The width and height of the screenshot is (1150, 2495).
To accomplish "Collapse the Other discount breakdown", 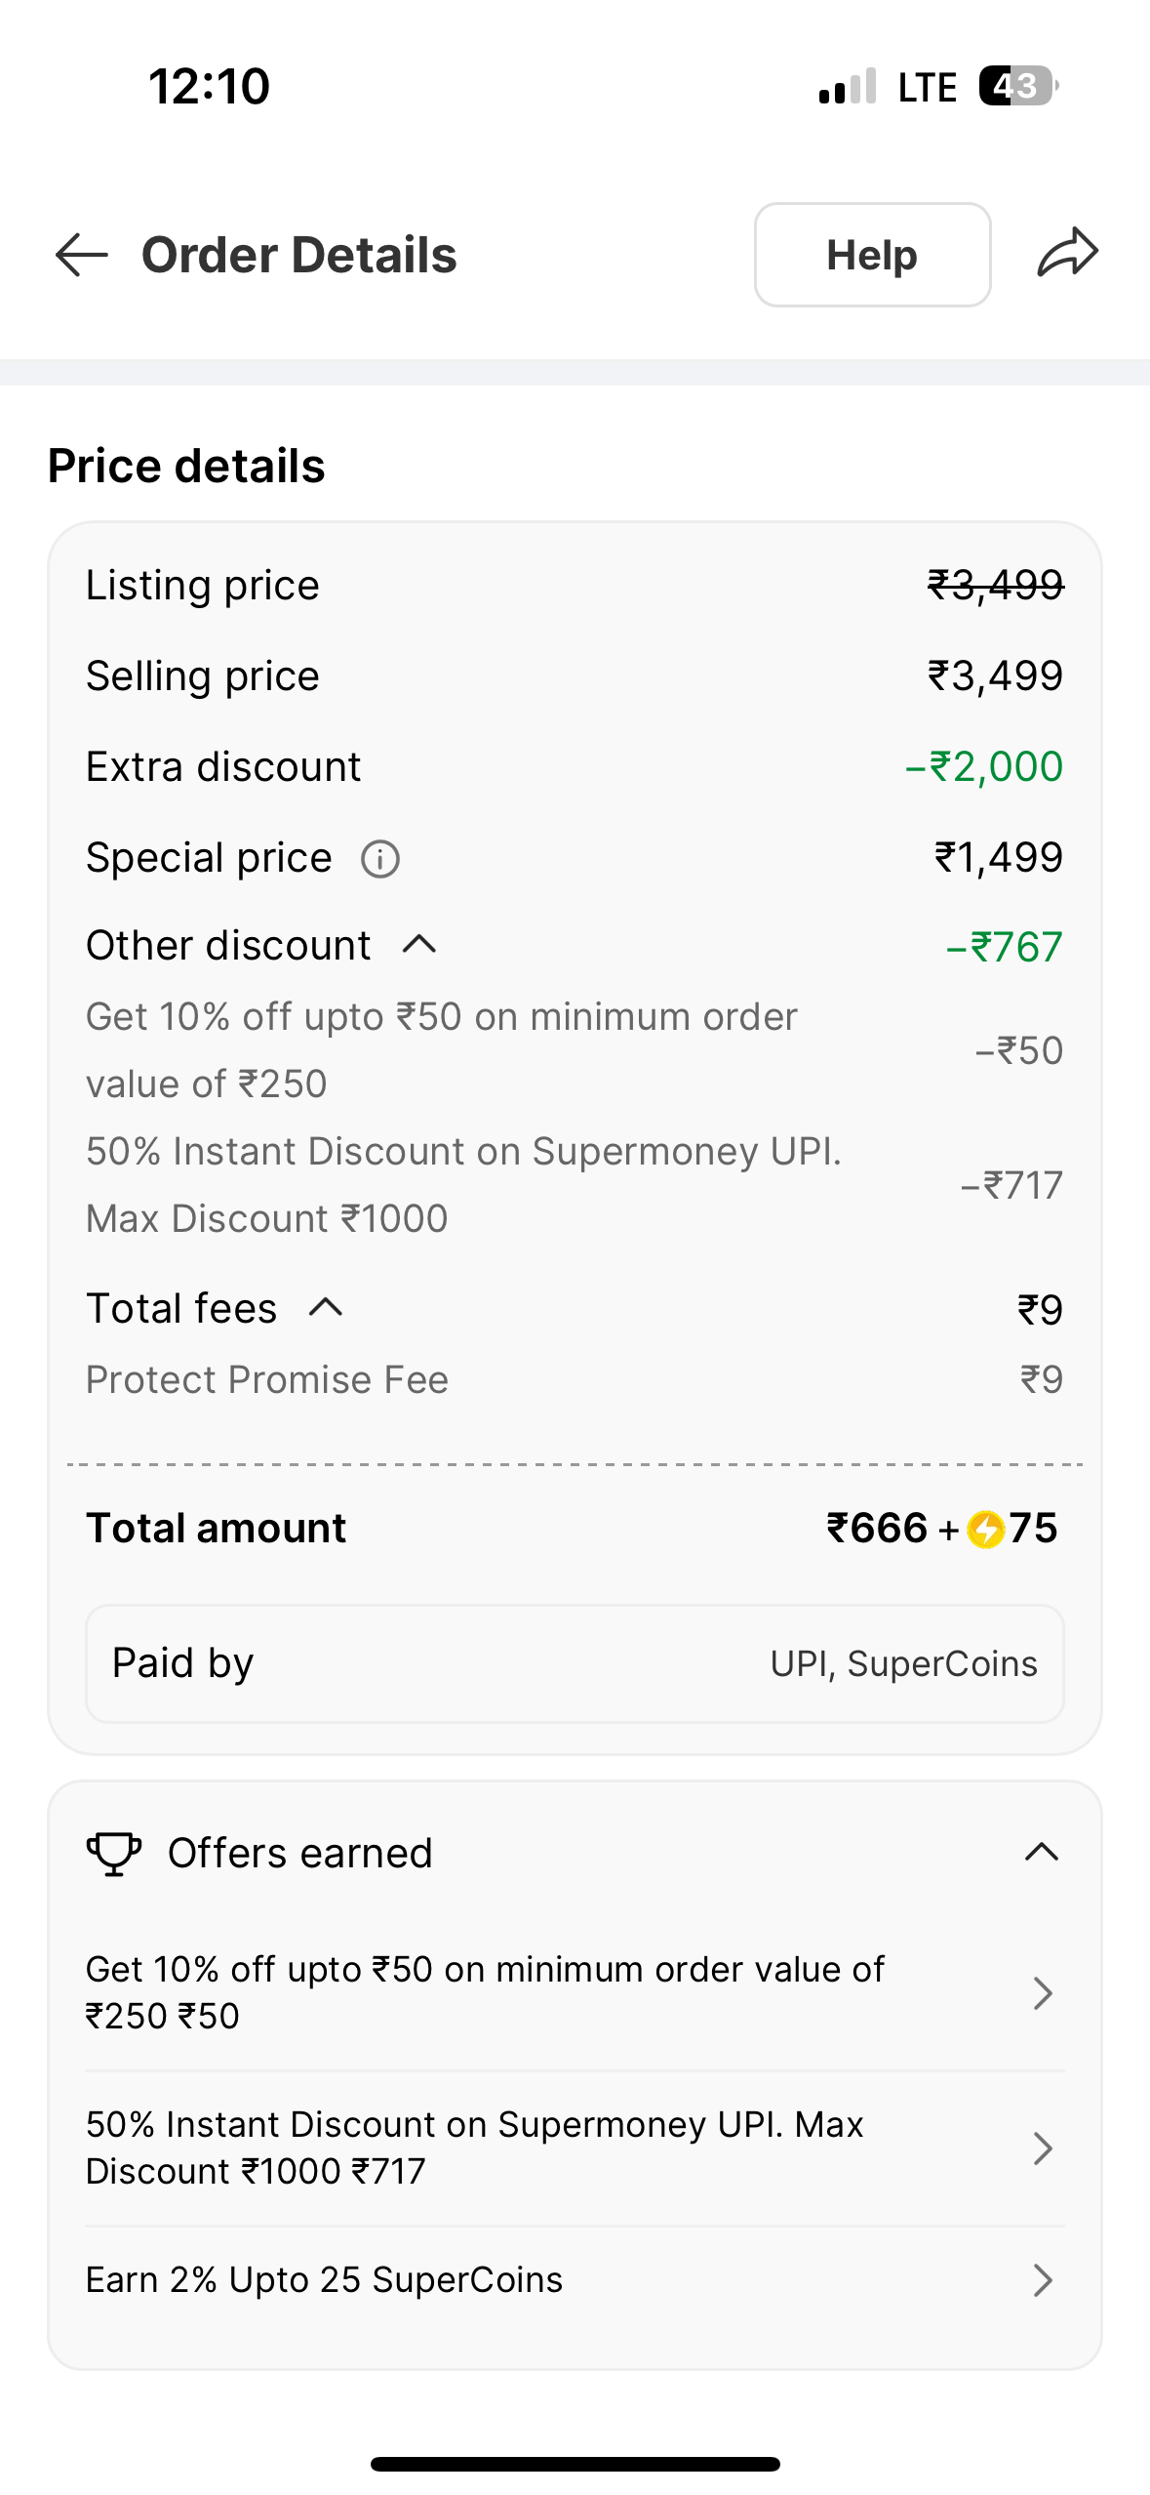I will pyautogui.click(x=419, y=945).
